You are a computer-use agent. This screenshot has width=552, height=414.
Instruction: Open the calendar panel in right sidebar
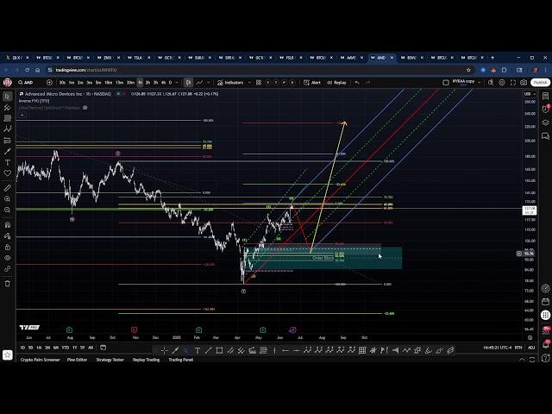(x=545, y=302)
